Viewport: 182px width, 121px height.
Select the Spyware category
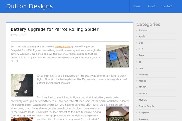[143, 119]
